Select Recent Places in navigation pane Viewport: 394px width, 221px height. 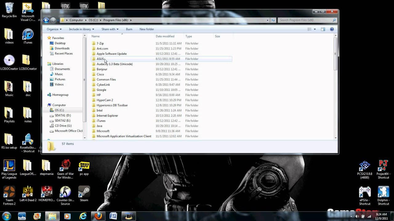[63, 54]
